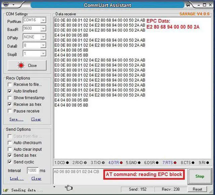Click the Save link in Recv Options

click(16, 119)
